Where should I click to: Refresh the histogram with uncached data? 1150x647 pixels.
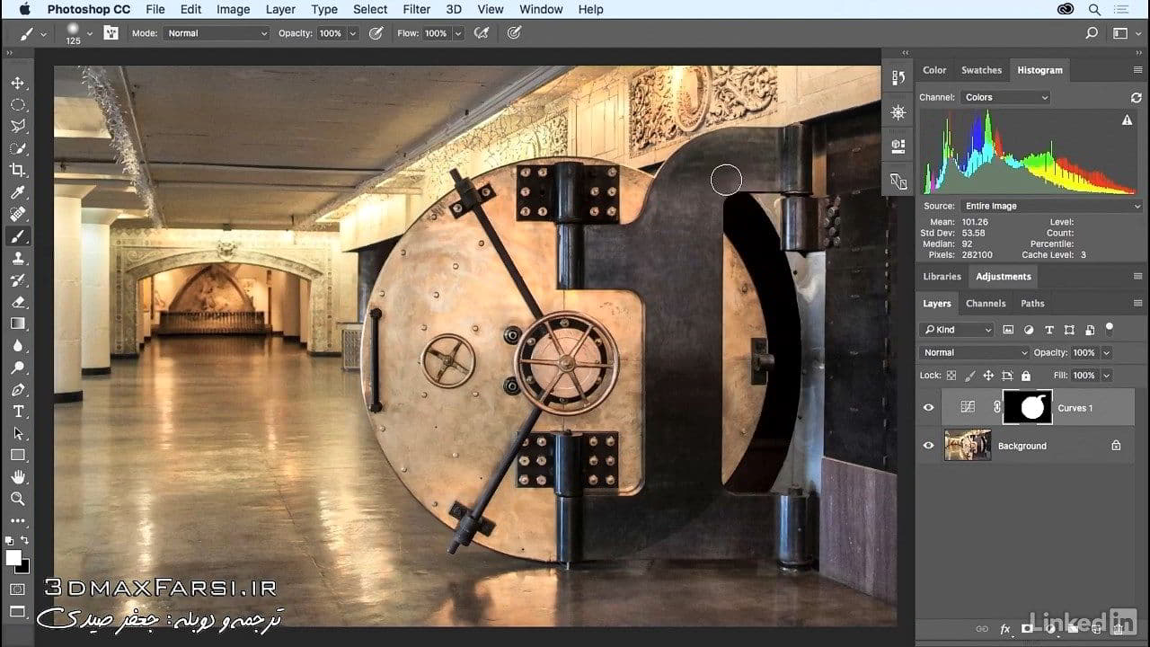[x=1137, y=97]
